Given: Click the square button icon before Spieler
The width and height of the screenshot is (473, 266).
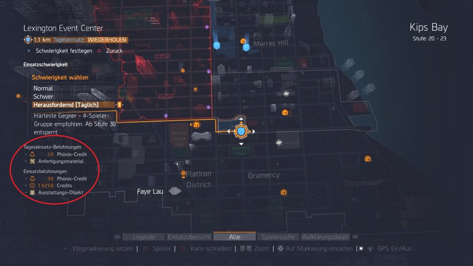Looking at the screenshot, I should click(145, 248).
